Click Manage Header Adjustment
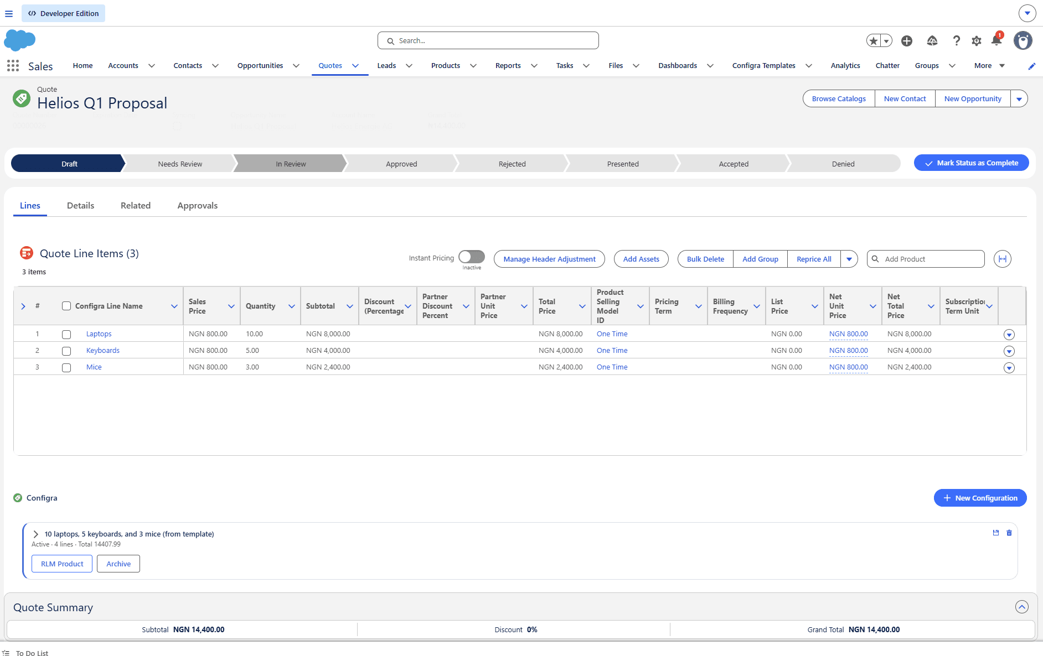Viewport: 1043px width, 656px height. pos(549,259)
